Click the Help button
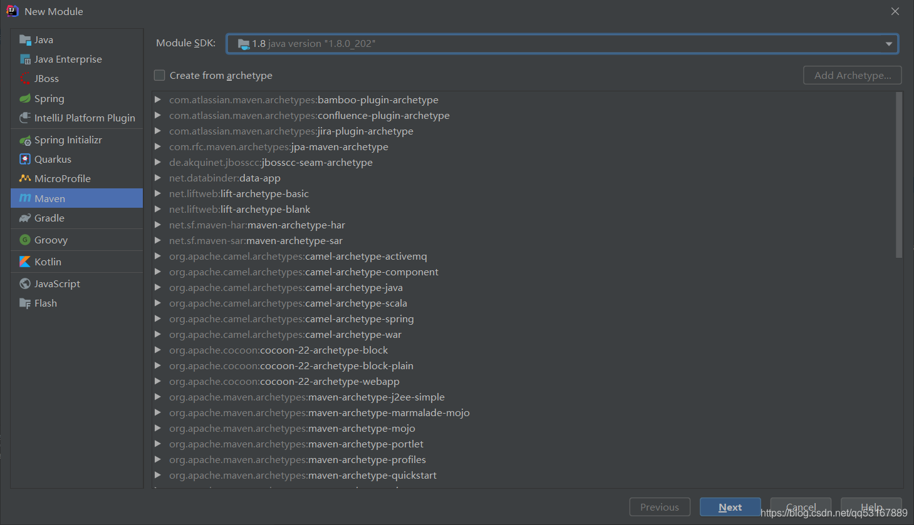 871,507
